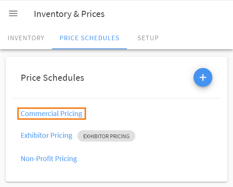Click the blue plus add button

pos(203,78)
